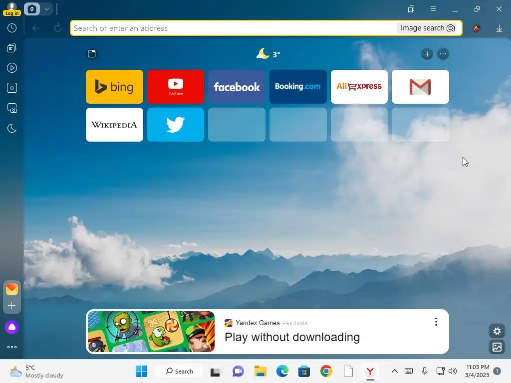Open the Yandex Games ad thumbnail
Screen dimensions: 511x383
[151, 332]
